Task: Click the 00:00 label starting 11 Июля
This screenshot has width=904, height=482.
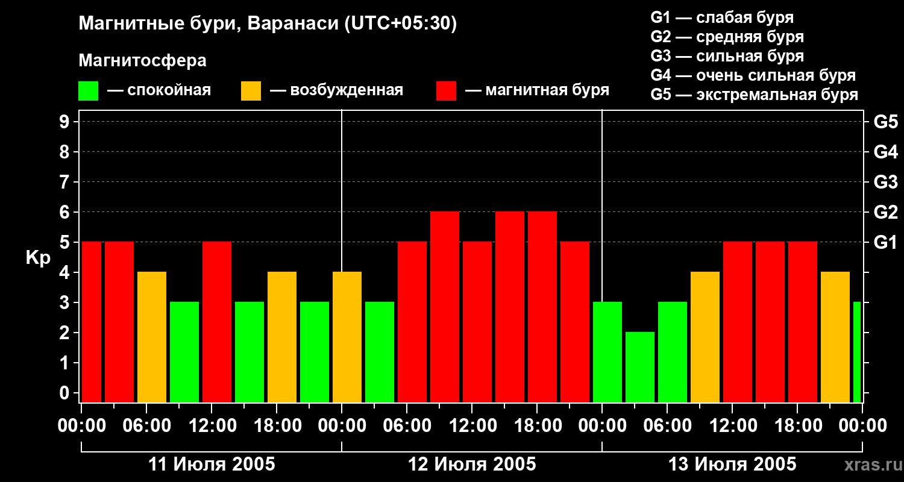Action: [82, 426]
